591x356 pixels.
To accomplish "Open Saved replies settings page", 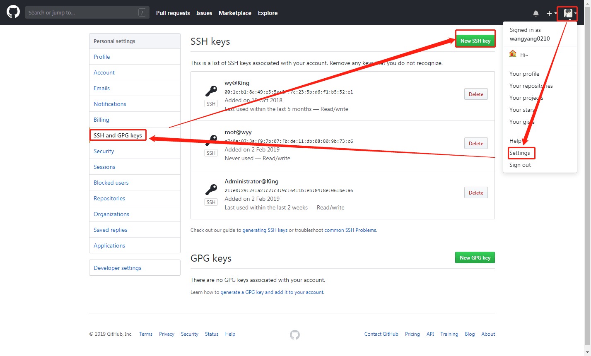I will point(135,230).
